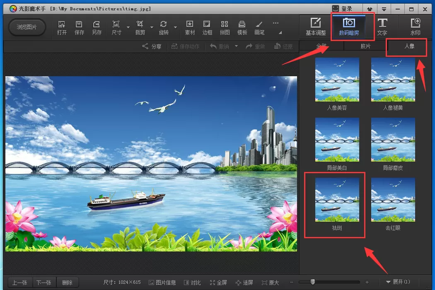Select the 画笔 brush tool

(x=259, y=28)
